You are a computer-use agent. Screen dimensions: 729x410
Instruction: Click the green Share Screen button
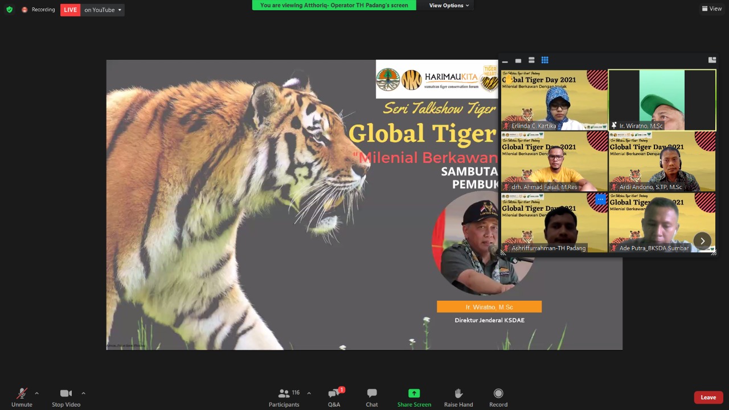point(414,397)
